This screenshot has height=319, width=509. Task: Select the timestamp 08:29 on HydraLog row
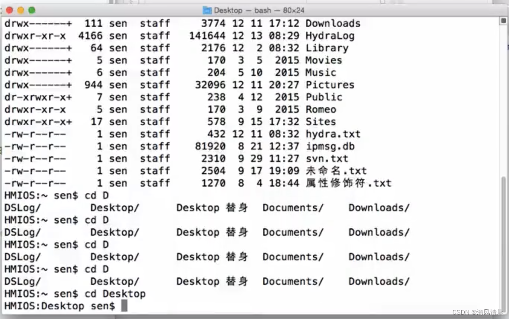pyautogui.click(x=284, y=36)
